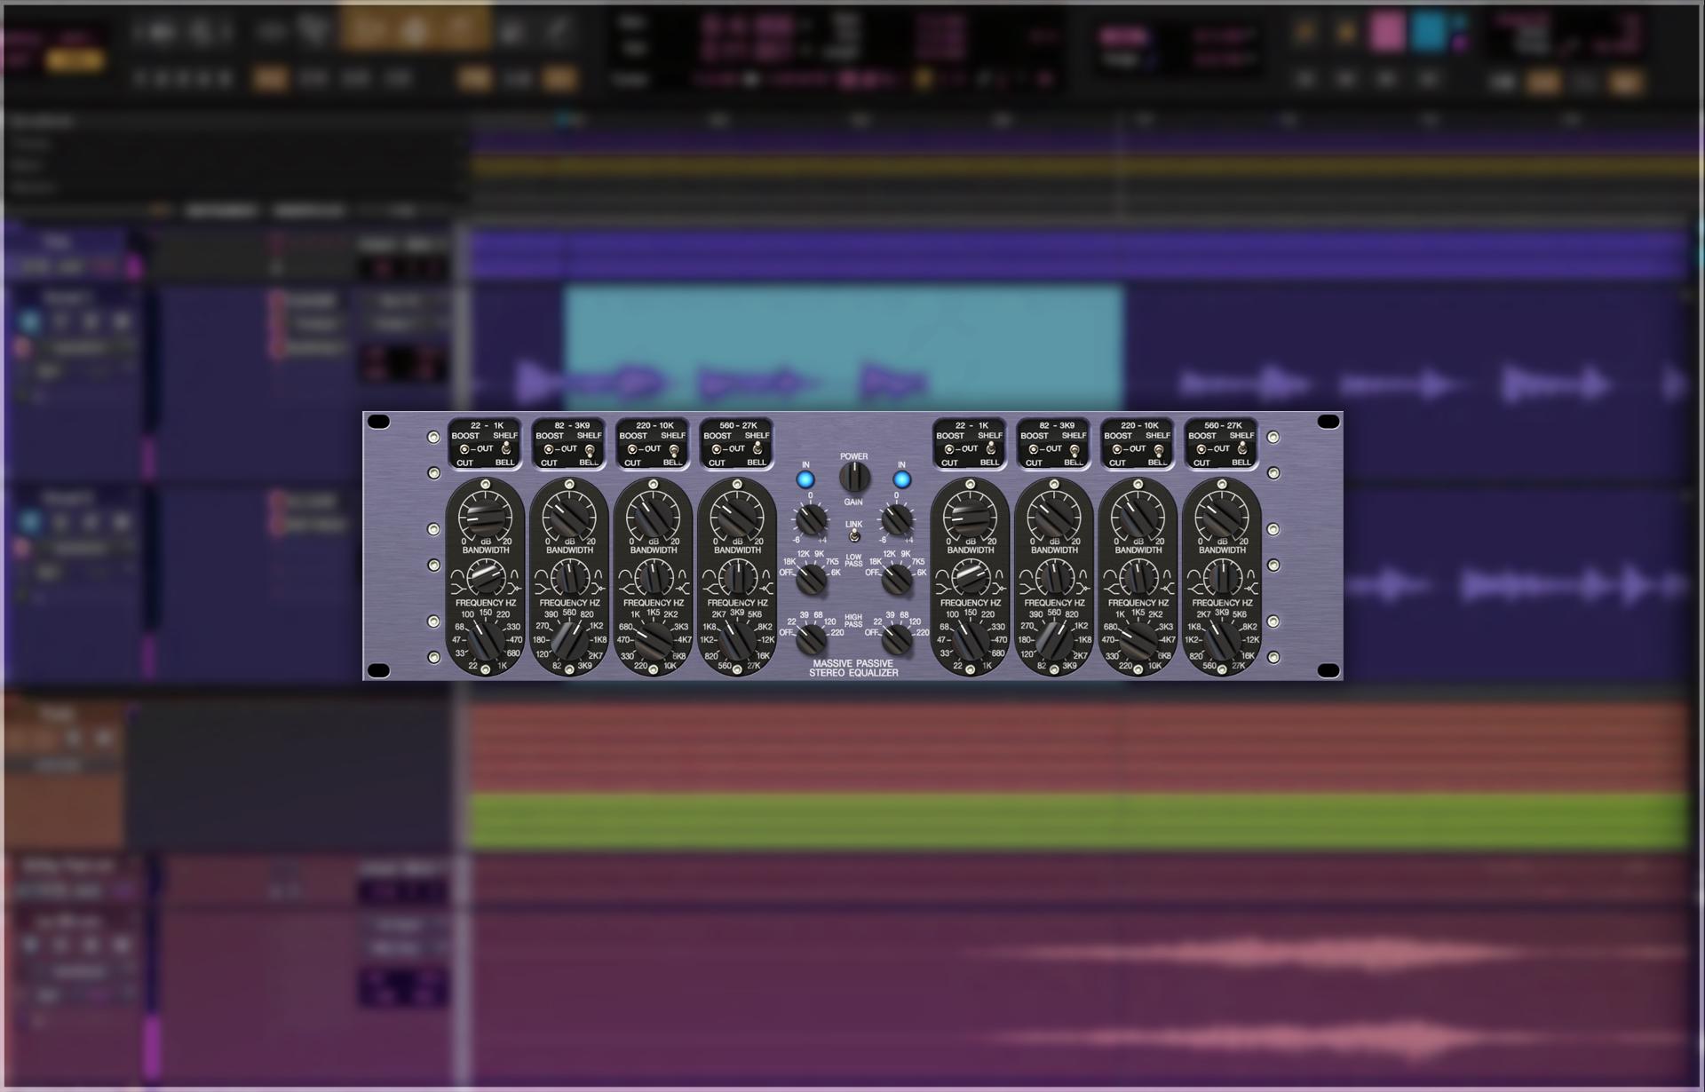The image size is (1705, 1092).
Task: Click left 82-3K9 band Bandwidth knob
Action: (x=569, y=578)
